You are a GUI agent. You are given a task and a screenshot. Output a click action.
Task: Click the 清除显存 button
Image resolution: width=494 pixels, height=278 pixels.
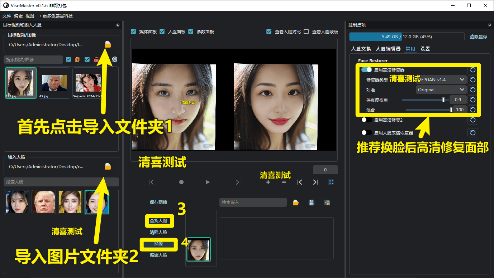[478, 37]
